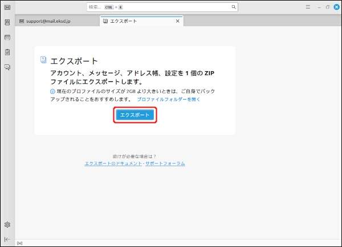Screen dimensions: 342x247
Task: Close the Thunderbird window
Action: (337, 7)
